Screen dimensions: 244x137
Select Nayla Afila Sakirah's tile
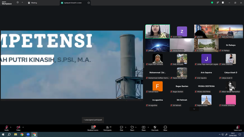[182, 73]
